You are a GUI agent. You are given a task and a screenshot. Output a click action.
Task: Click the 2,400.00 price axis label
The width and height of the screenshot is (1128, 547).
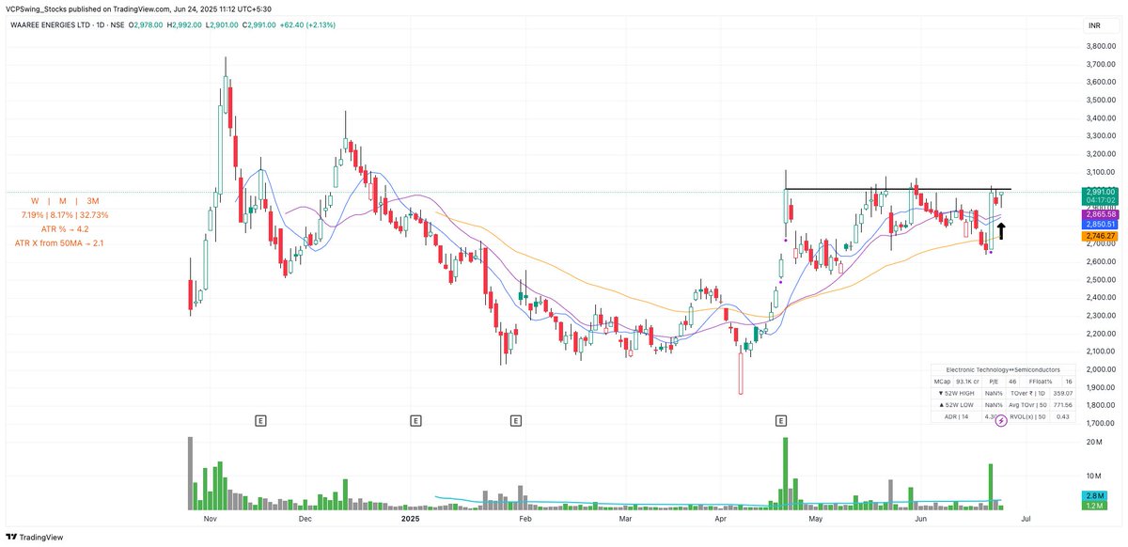coord(1101,298)
